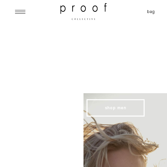
Task: Click the letter f in the proof logo
Action: (105, 7)
